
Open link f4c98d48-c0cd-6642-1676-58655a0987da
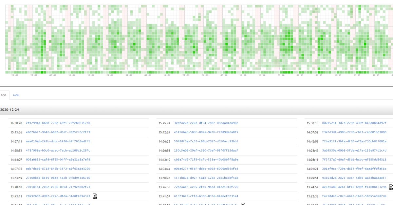[x=354, y=196]
